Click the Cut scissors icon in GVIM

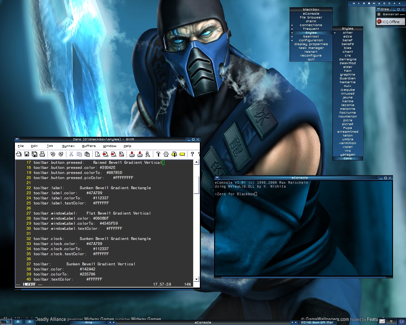(x=71, y=154)
